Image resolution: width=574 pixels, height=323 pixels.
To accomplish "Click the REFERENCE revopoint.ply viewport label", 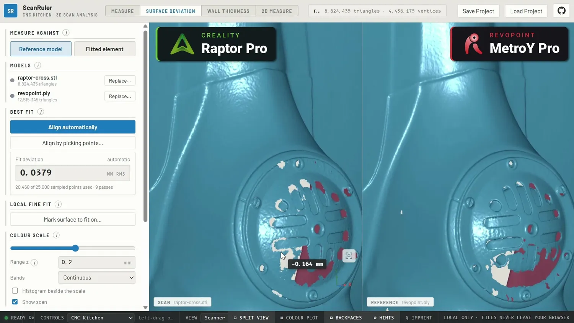I will [400, 302].
